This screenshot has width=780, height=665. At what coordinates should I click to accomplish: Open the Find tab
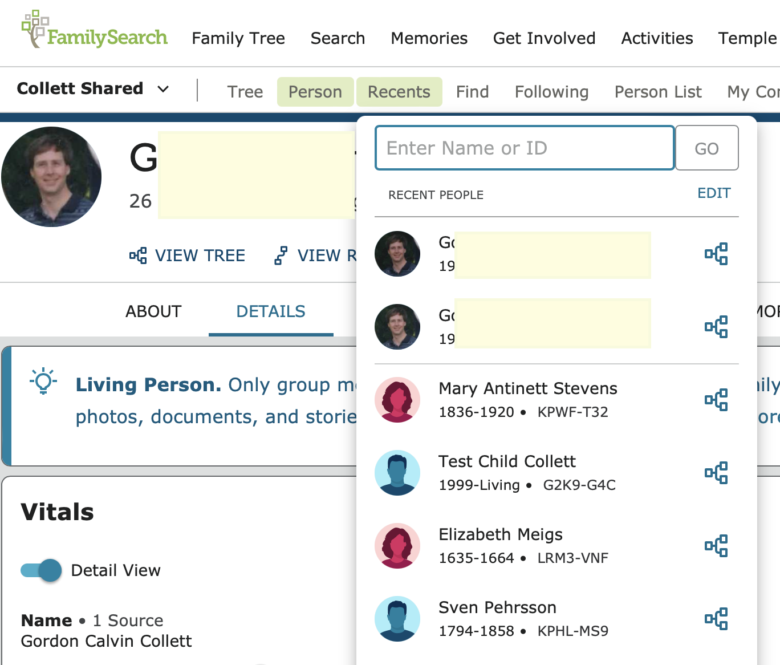(x=473, y=92)
